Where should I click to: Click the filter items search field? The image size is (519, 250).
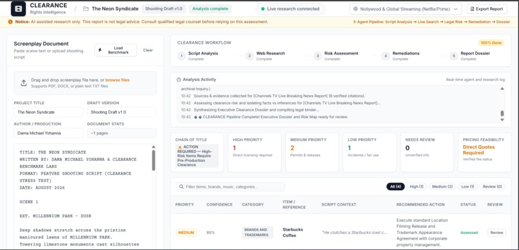point(231,186)
